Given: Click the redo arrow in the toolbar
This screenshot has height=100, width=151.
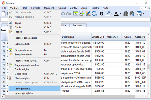Looking at the screenshot, I should 68,14.
